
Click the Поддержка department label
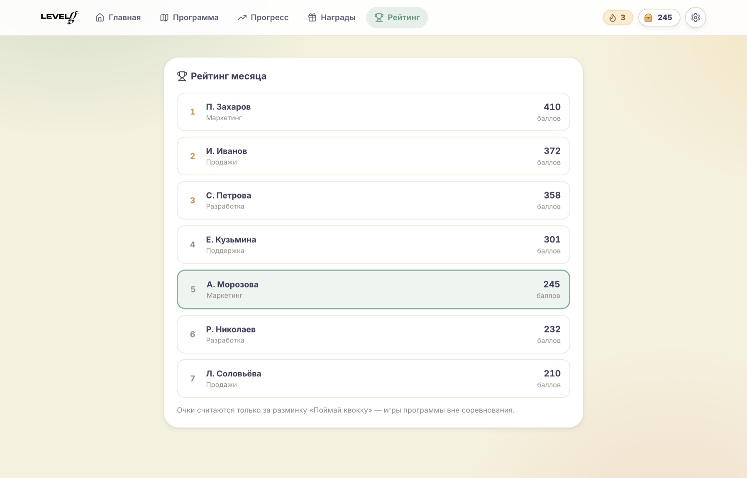click(x=225, y=251)
